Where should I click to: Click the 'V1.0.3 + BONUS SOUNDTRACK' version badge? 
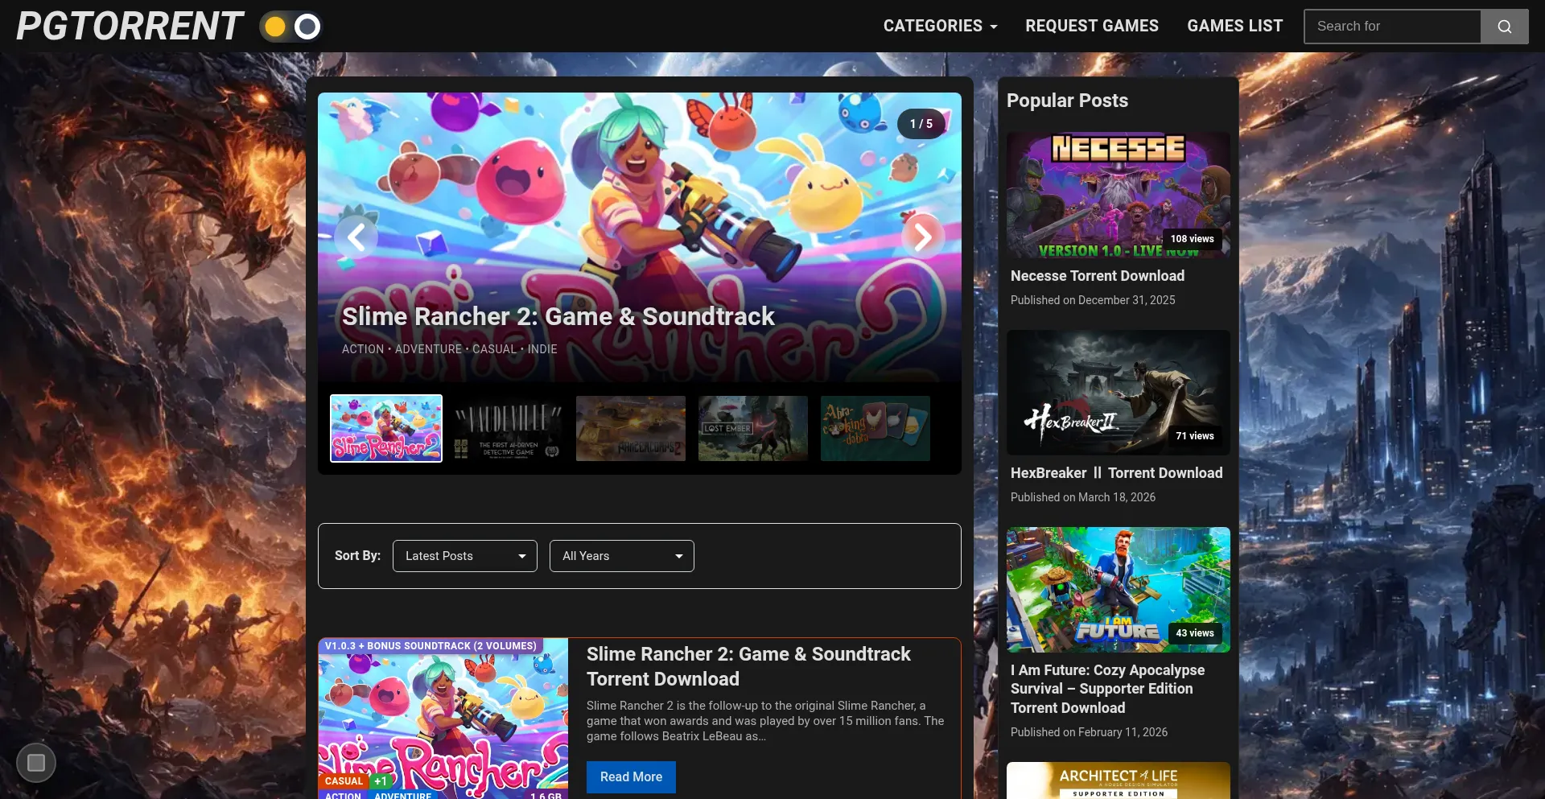431,646
